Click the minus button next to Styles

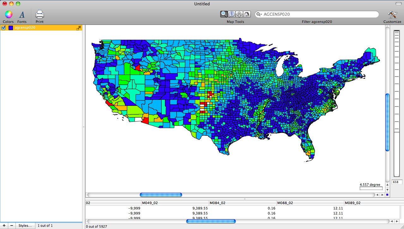pyautogui.click(x=11, y=225)
